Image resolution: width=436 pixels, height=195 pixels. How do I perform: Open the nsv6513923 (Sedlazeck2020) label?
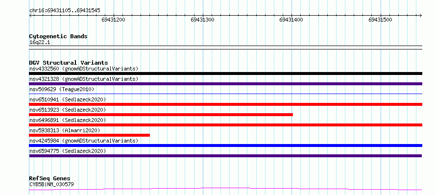pos(68,110)
